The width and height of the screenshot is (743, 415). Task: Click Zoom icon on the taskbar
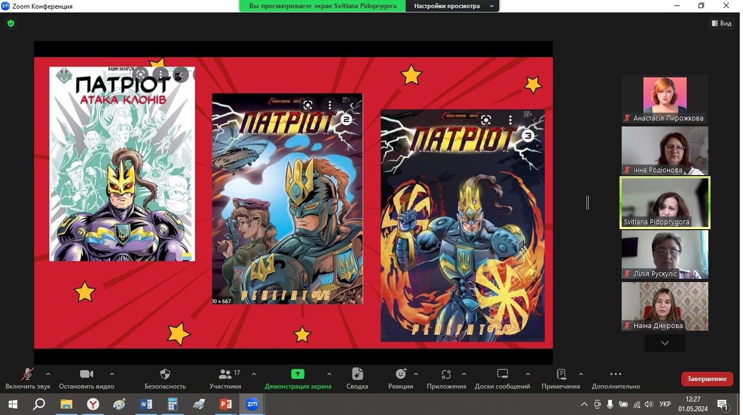click(x=252, y=404)
